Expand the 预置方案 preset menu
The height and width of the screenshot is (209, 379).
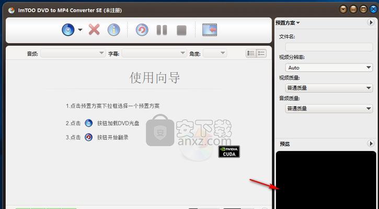(x=288, y=23)
